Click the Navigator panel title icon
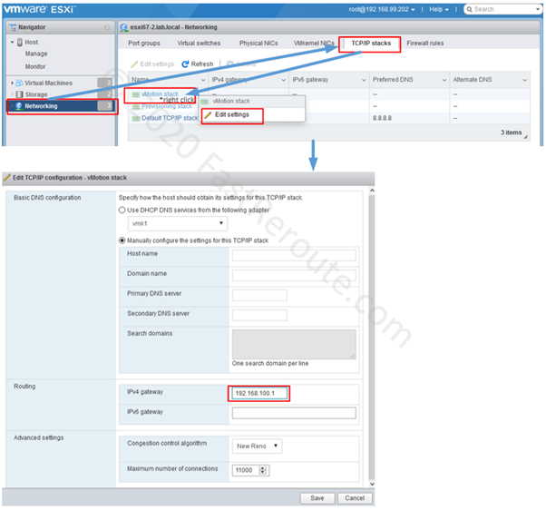This screenshot has height=510, width=546. pyautogui.click(x=13, y=27)
